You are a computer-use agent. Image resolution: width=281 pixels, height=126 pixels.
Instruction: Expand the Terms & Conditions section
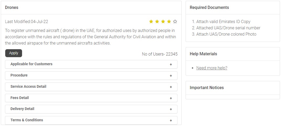coord(91,120)
